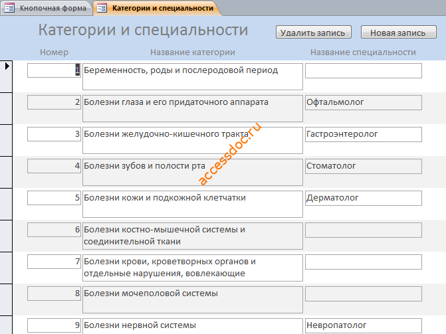Viewport: 446px width, 334px height.
Task: Click the number field containing 9
Action: click(x=54, y=325)
